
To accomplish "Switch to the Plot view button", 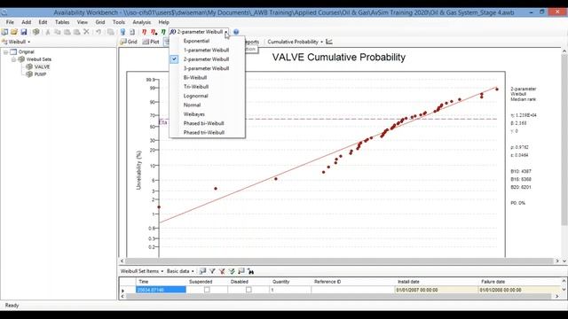I will 151,42.
